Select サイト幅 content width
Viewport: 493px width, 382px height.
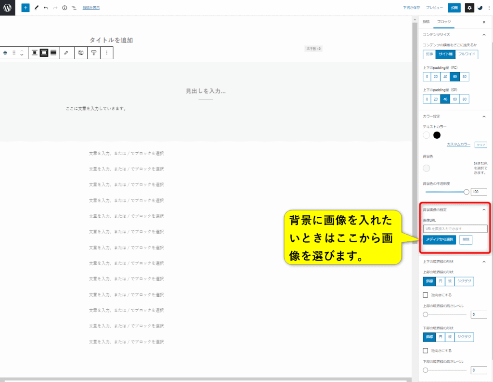tap(445, 54)
